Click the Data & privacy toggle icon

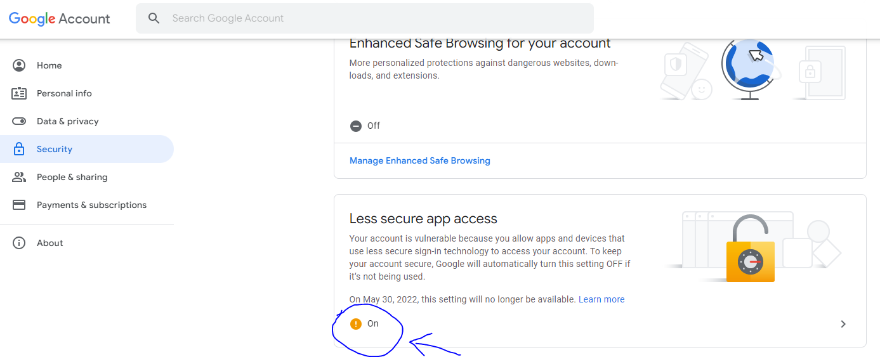click(19, 121)
